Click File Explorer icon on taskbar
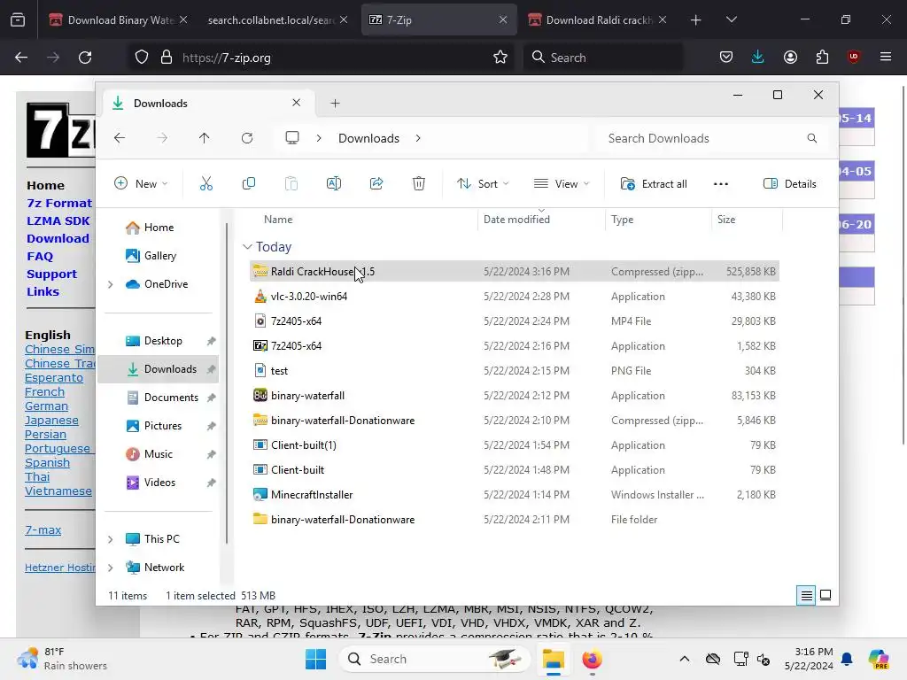 coord(553,659)
